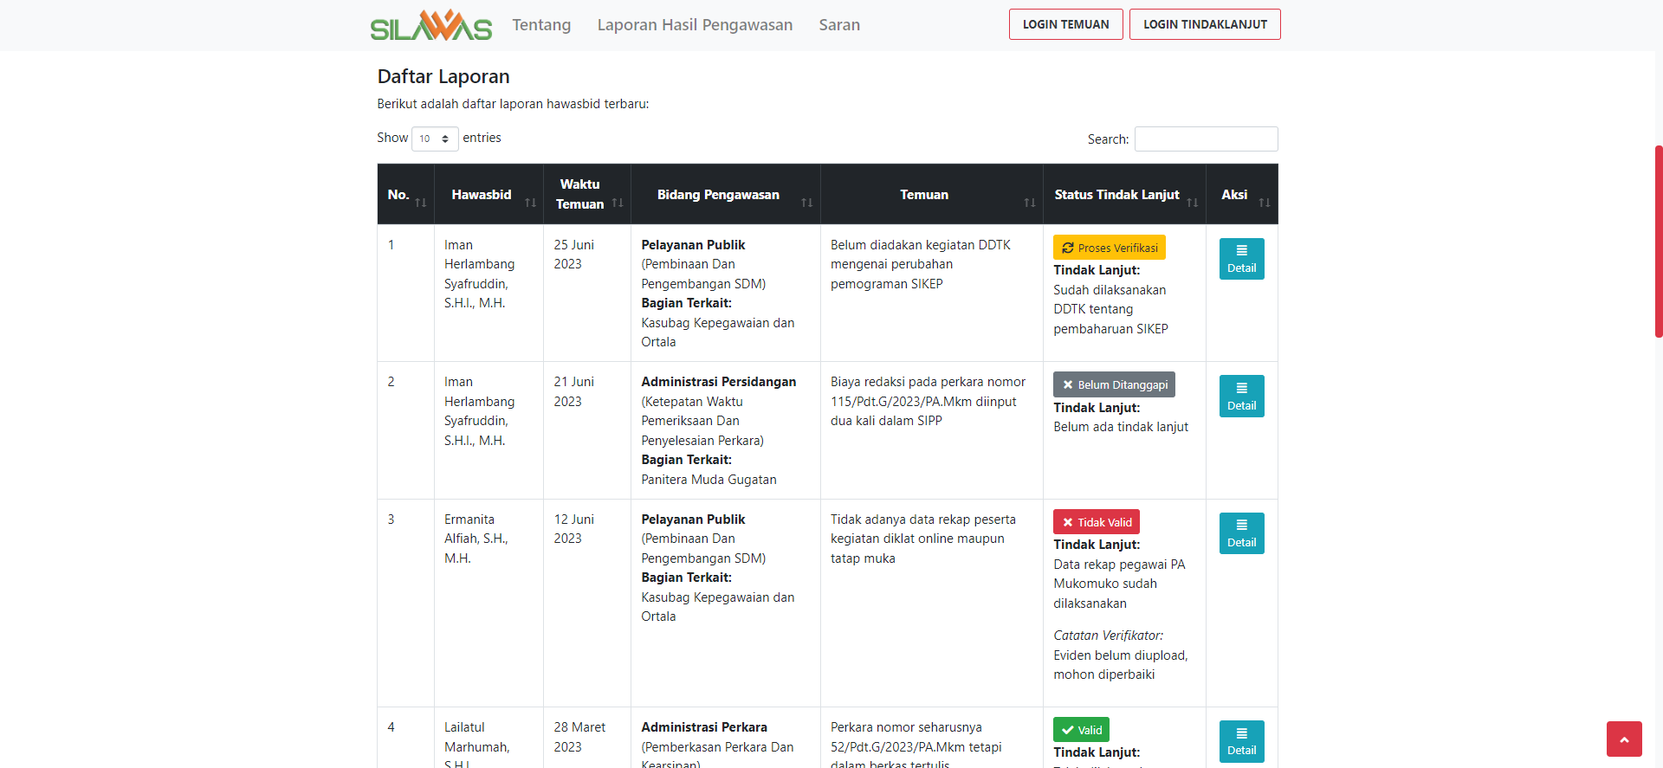Open the Tentang menu item
This screenshot has height=768, width=1663.
(541, 25)
